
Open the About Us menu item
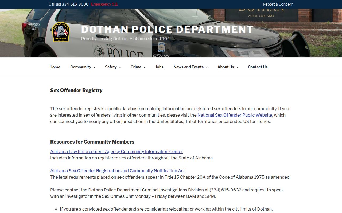(226, 67)
